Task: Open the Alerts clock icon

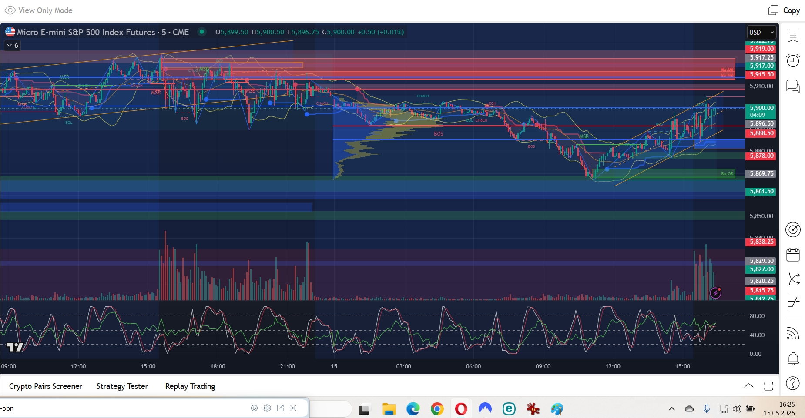Action: tap(793, 60)
